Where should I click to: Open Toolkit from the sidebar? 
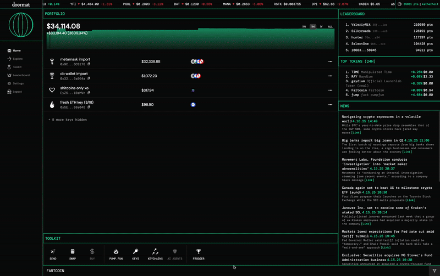click(14, 67)
